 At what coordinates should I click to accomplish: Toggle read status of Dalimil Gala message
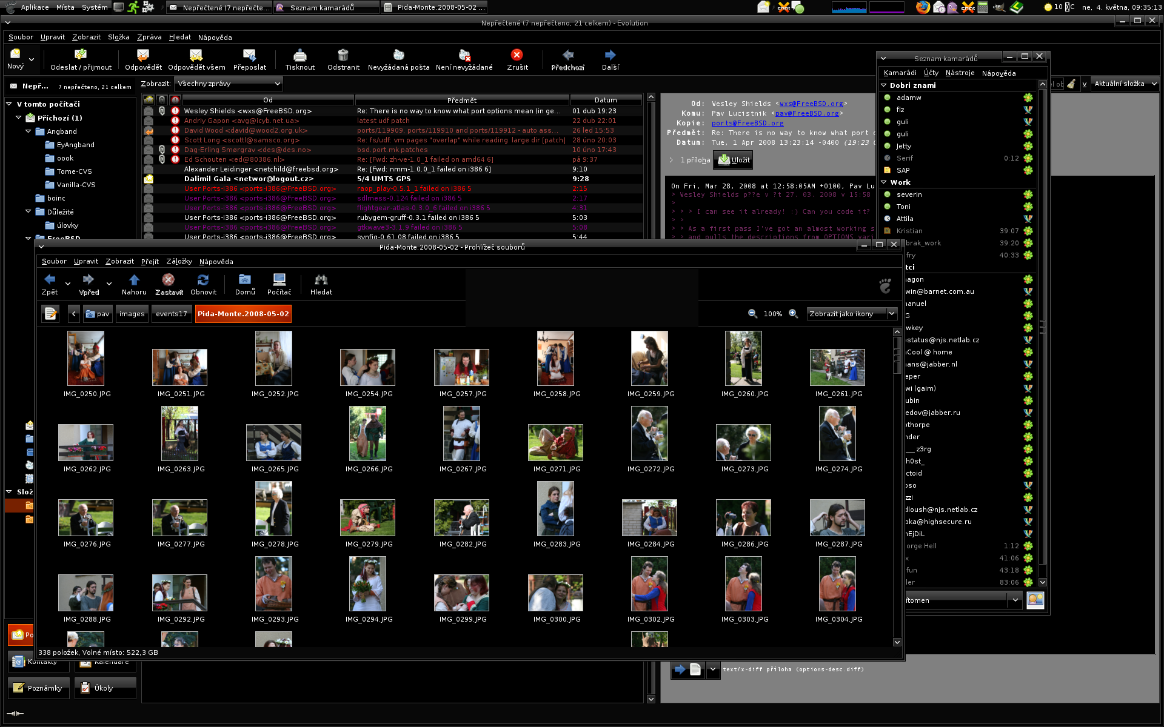coord(149,179)
